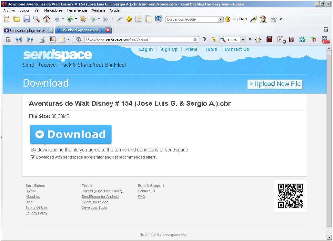
Task: Click the Home icon in the toolbar
Action: pos(46,19)
